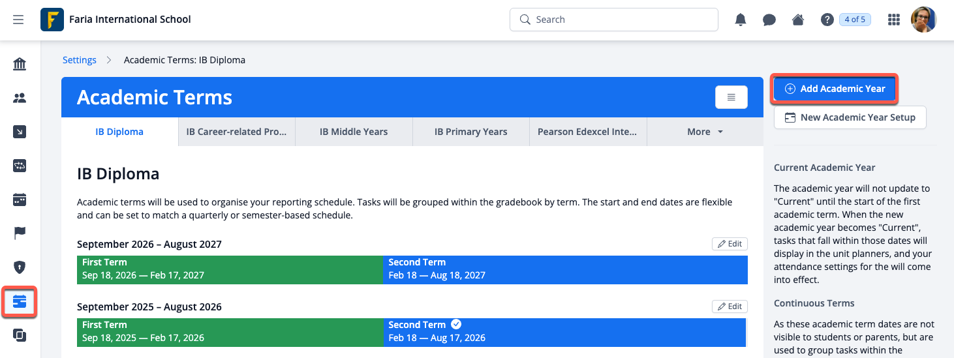Switch to IB Middle Years tab

click(x=354, y=132)
